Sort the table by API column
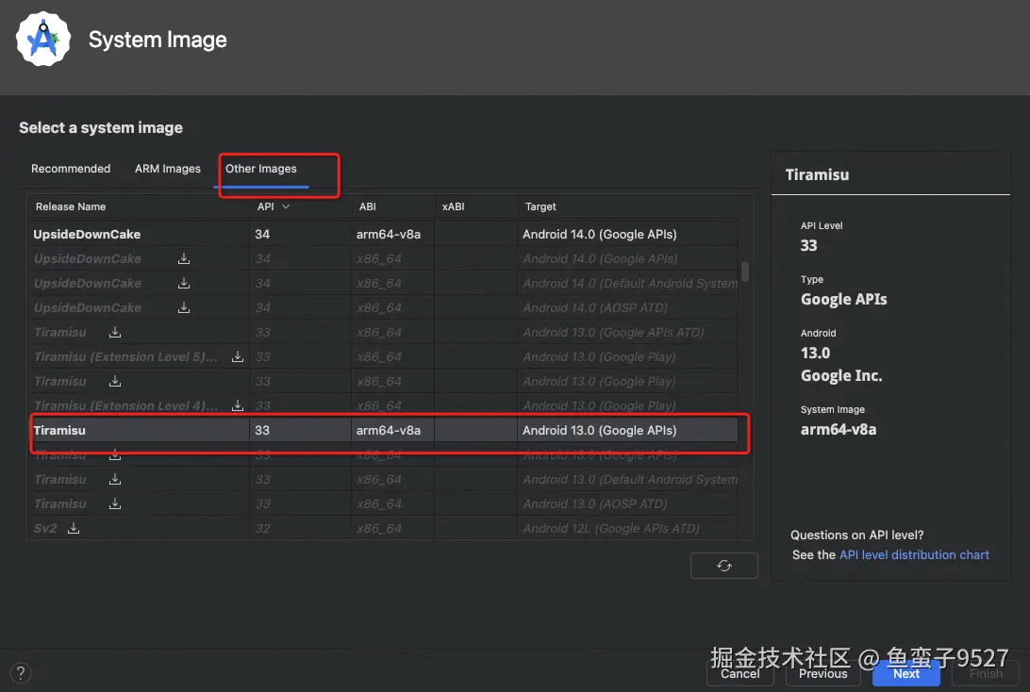1030x692 pixels. tap(273, 206)
